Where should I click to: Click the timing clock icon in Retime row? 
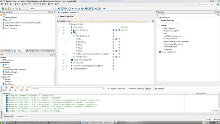(x=116, y=51)
